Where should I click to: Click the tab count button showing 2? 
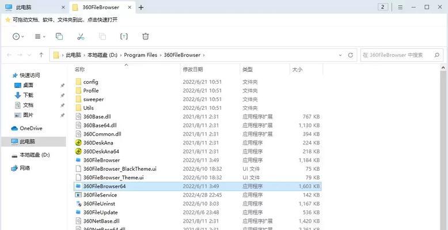[x=383, y=7]
